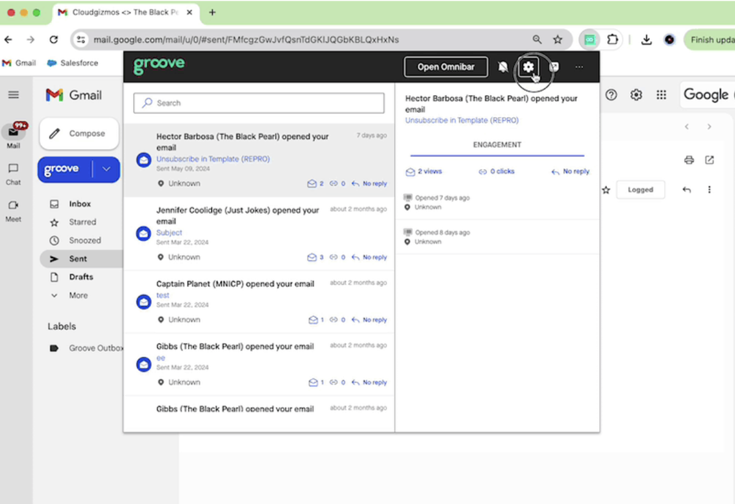The image size is (735, 504).
Task: Expand the More section in Gmail sidebar
Action: tap(78, 295)
